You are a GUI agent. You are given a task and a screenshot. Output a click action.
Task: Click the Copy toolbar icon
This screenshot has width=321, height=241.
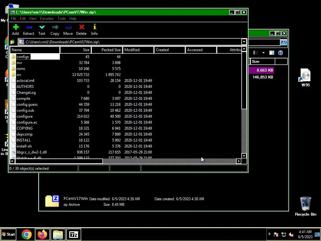pos(55,27)
